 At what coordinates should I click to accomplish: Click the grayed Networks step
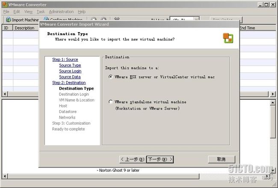[x=67, y=117]
